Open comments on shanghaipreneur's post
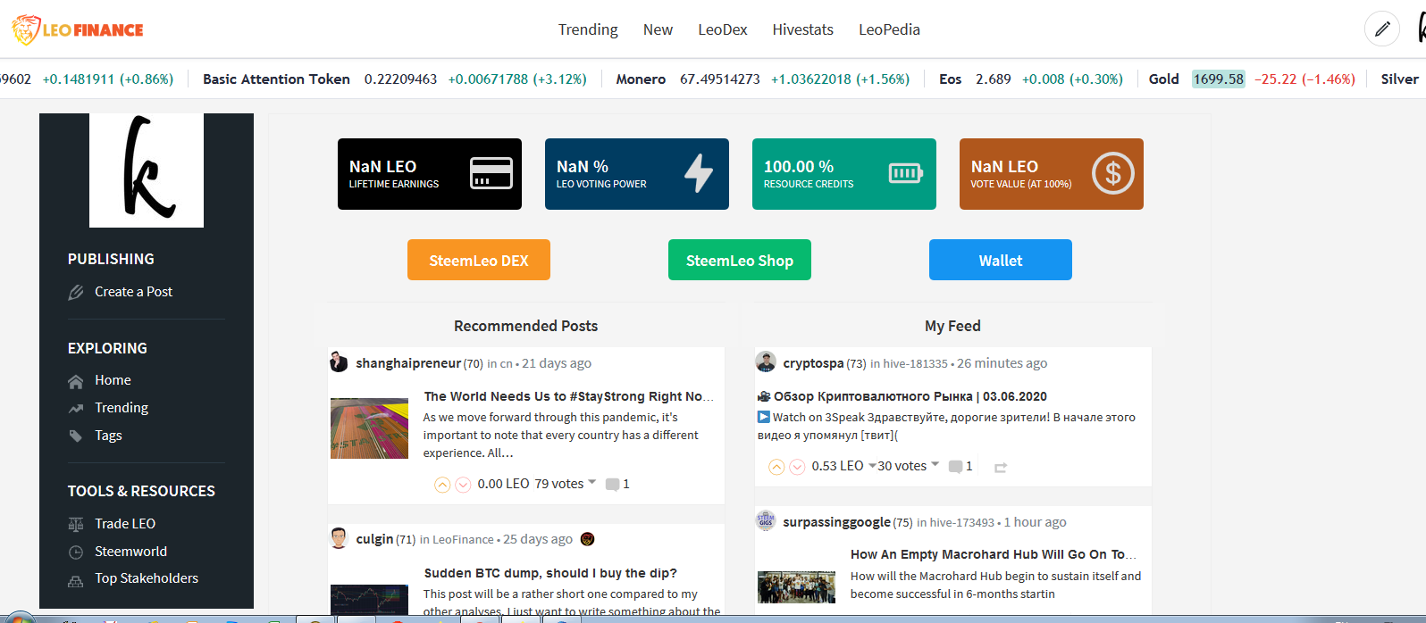 click(x=612, y=485)
